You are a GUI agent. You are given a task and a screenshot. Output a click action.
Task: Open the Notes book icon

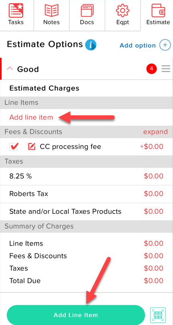(x=51, y=10)
